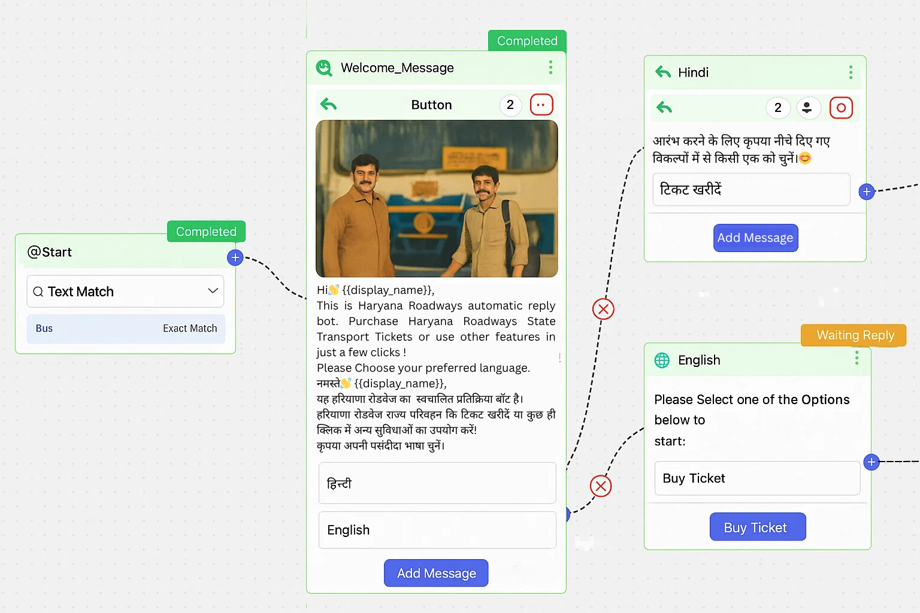This screenshot has height=613, width=920.
Task: Click red typing-dots icon in Button row
Action: [541, 105]
